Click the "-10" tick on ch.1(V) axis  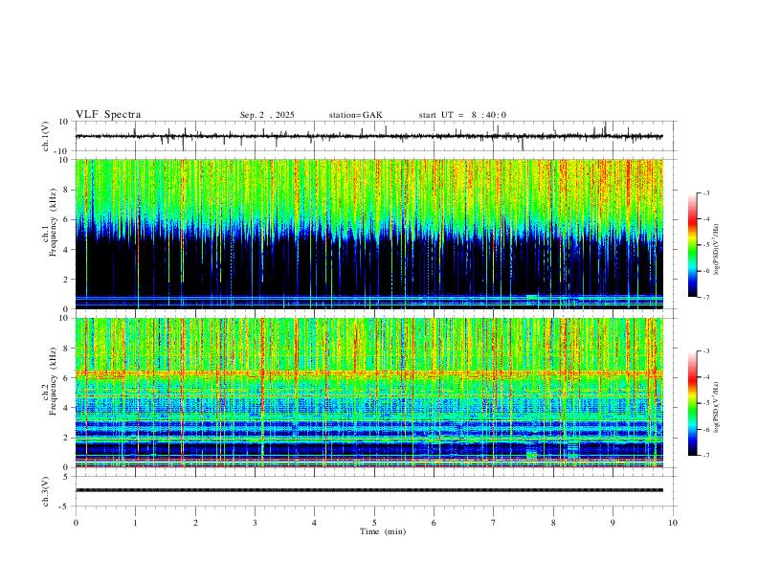(x=62, y=151)
